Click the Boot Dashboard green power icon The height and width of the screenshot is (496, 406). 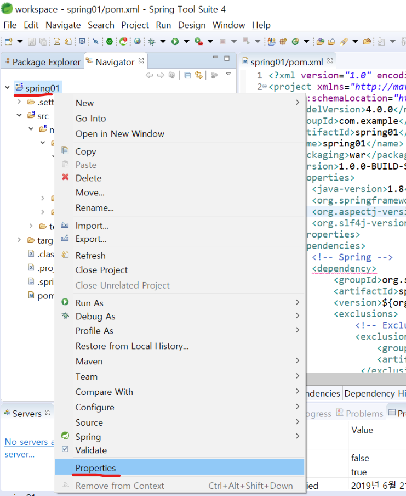click(x=110, y=42)
